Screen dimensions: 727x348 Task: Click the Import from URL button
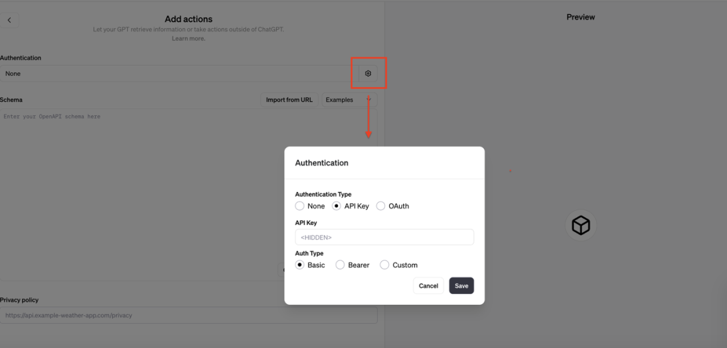(x=289, y=100)
